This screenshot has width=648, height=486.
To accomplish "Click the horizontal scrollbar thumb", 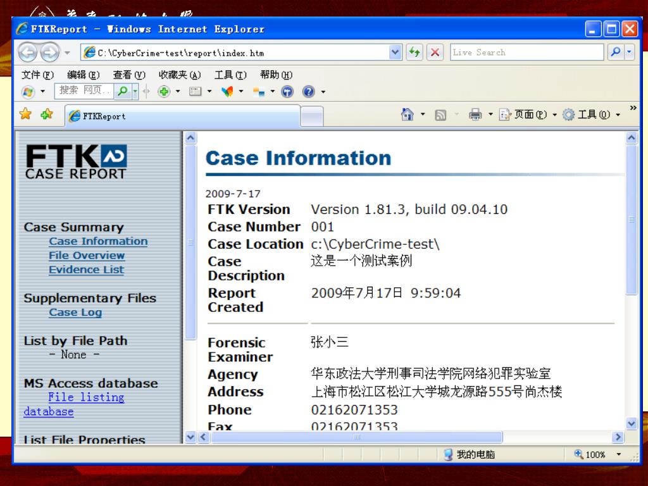I will click(357, 437).
